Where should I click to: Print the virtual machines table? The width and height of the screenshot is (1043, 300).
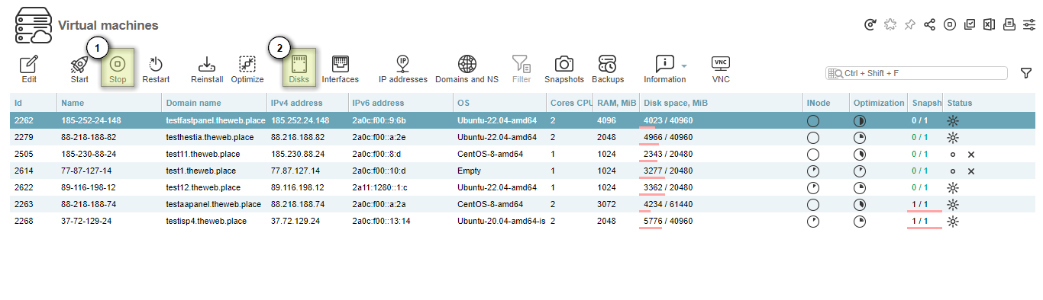(x=1009, y=25)
